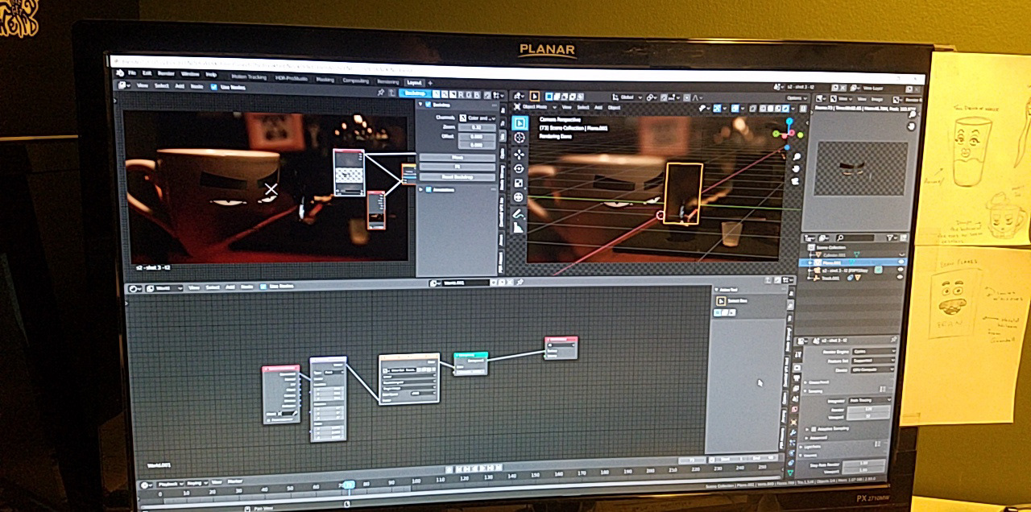Toggle the Backdrop button in compositor header
Image resolution: width=1031 pixels, height=512 pixels.
coord(414,93)
